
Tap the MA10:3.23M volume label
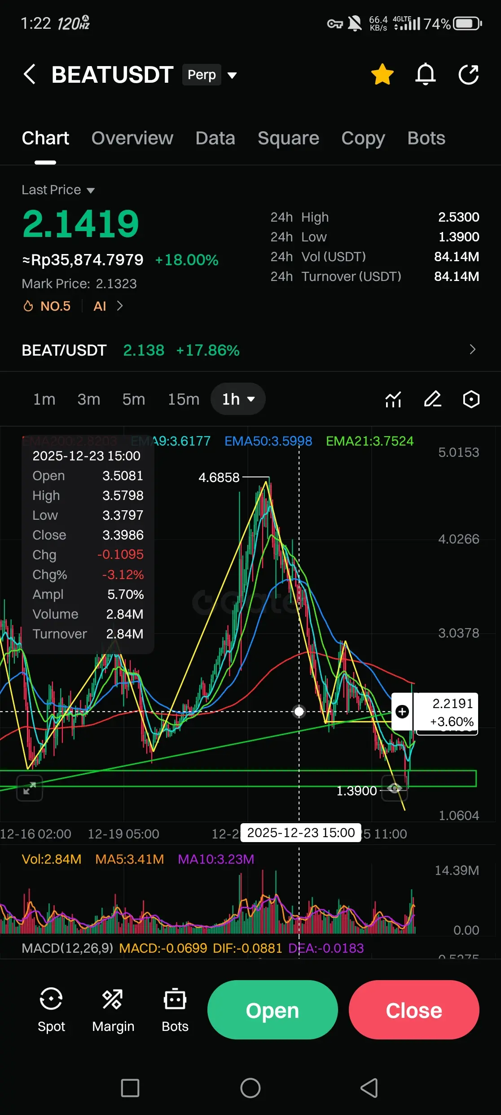pos(216,859)
